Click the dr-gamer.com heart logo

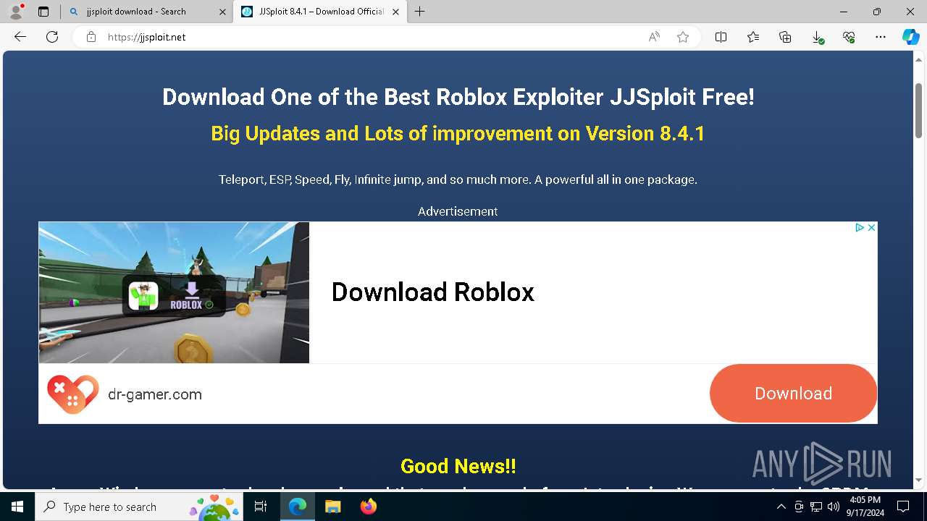72,394
